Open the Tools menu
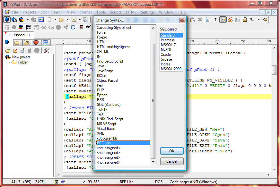This screenshot has height=187, width=280. 101,12
